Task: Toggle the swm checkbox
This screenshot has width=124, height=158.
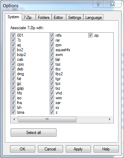Action: click(52, 55)
